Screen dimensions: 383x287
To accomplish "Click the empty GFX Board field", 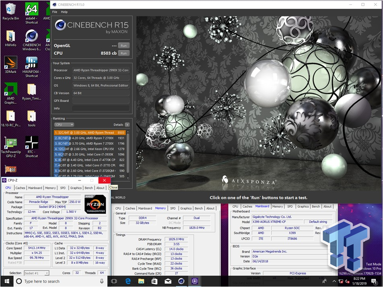I will pos(101,100).
